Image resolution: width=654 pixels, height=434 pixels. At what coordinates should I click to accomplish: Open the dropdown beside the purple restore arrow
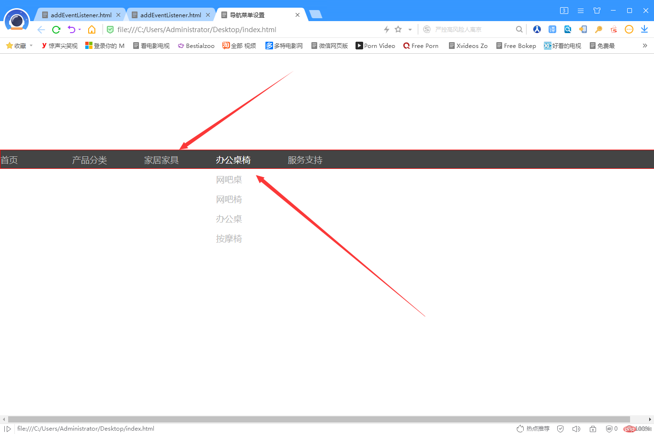[80, 30]
